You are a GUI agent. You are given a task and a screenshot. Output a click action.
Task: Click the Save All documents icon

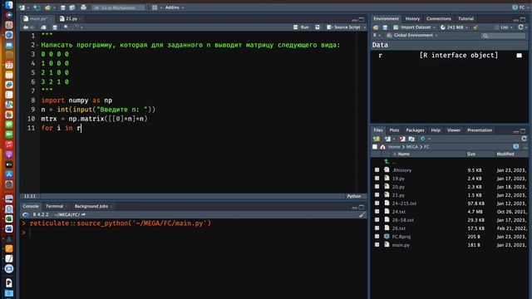(72, 7)
